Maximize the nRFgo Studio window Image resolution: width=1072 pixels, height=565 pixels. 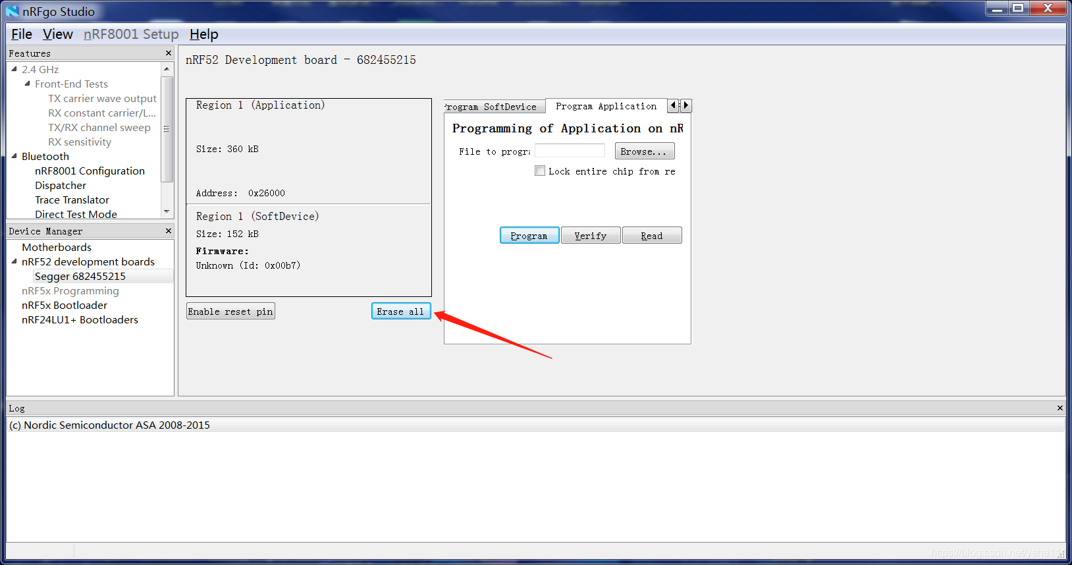1018,9
